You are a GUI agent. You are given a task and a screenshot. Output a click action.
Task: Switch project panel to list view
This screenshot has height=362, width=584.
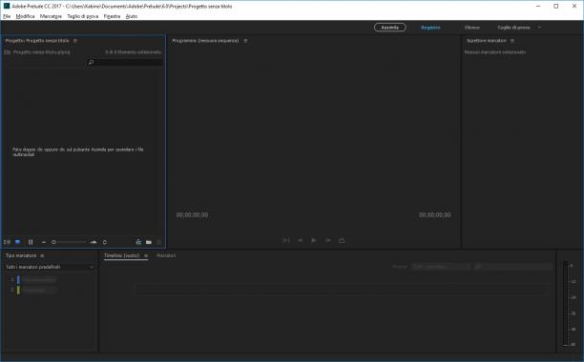coord(7,242)
